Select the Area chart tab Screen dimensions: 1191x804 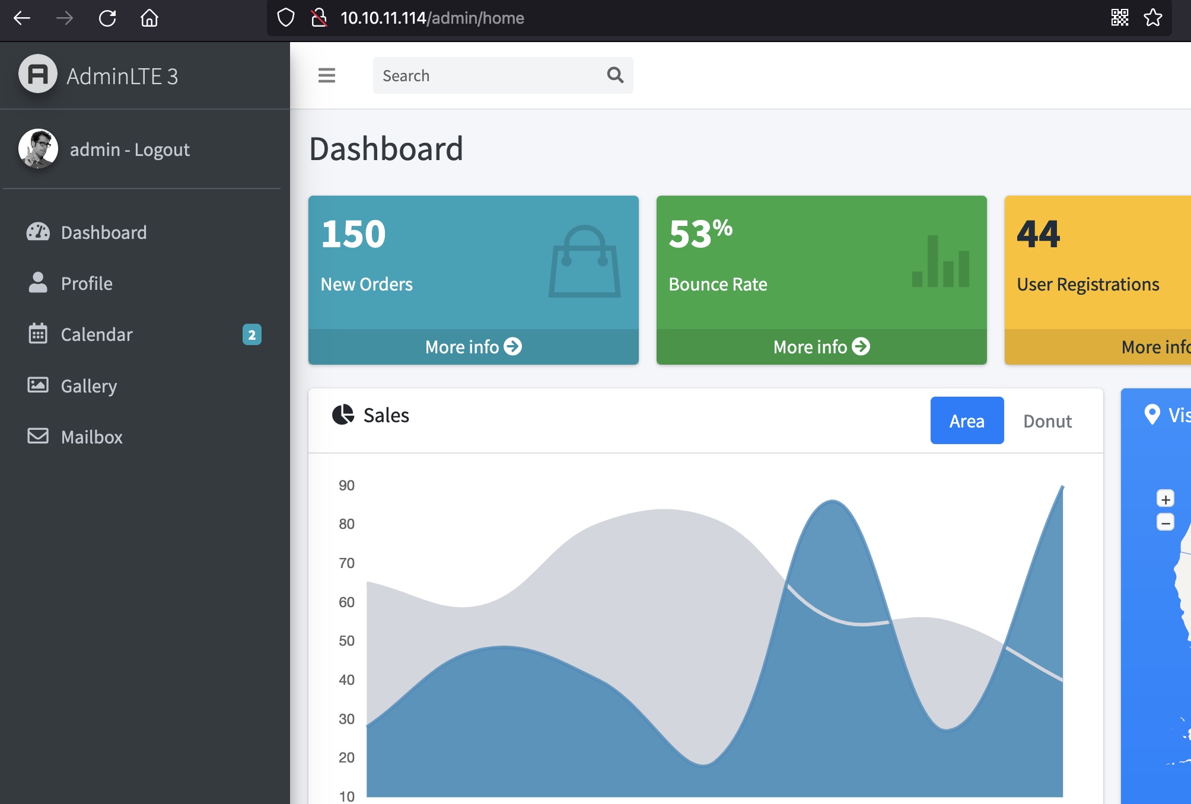pos(967,421)
